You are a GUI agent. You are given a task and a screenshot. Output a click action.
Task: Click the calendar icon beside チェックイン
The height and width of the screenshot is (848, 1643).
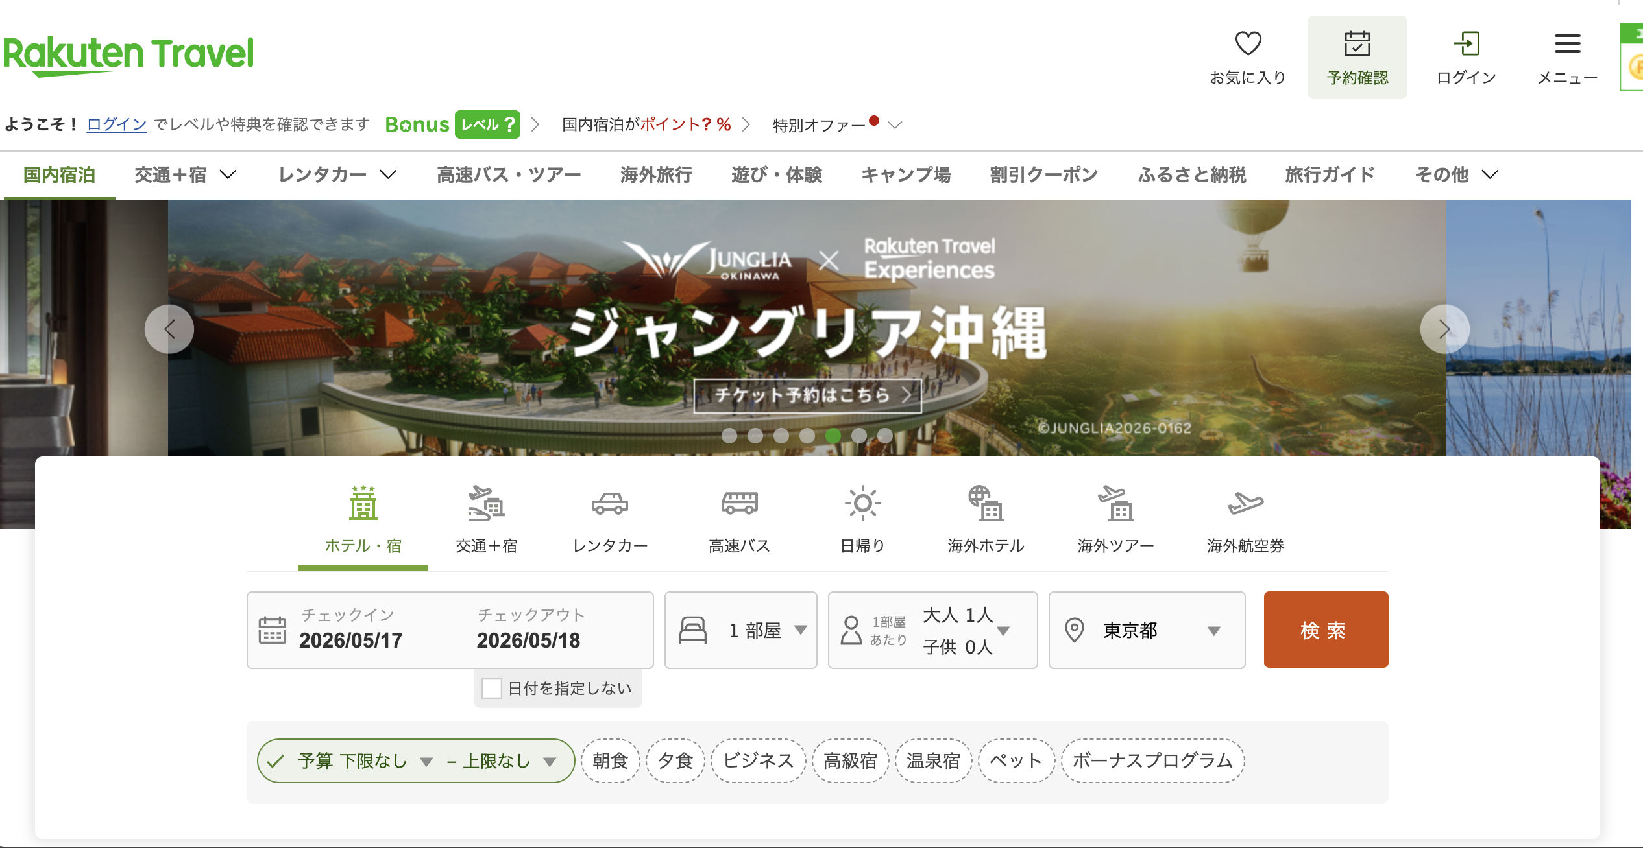(x=273, y=630)
